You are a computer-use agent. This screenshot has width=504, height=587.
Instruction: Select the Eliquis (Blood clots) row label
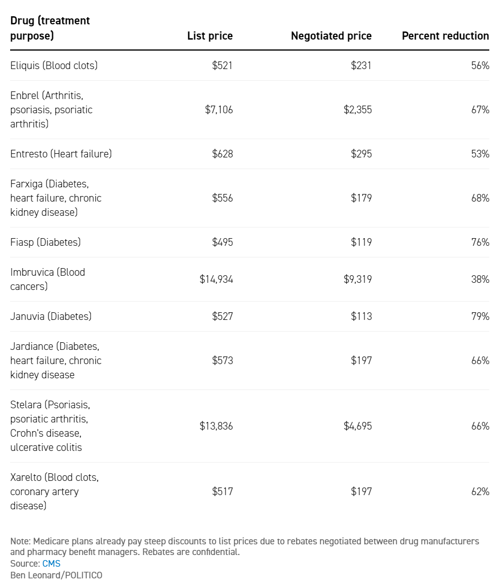coord(54,66)
